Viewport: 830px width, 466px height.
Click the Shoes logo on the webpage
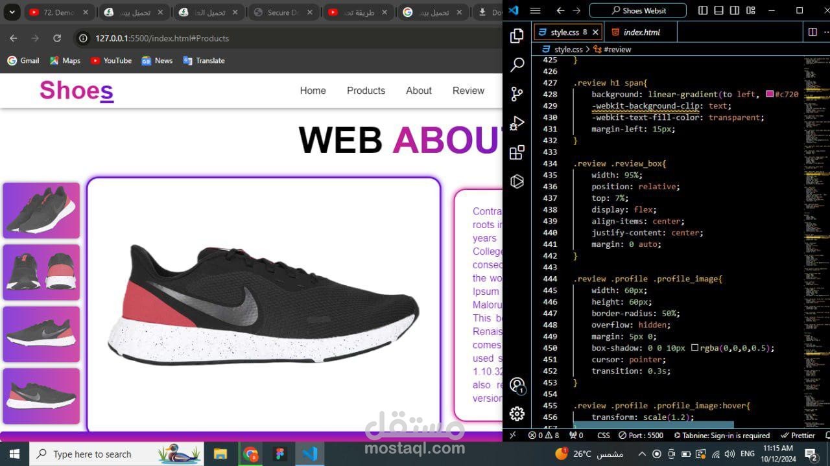(77, 90)
